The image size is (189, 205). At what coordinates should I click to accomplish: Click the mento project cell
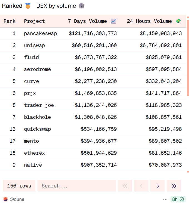tap(31, 141)
